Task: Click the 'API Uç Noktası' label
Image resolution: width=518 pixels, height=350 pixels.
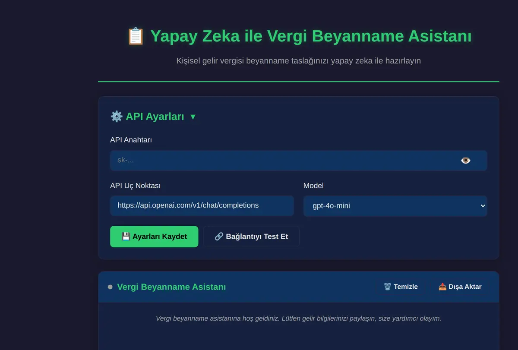Action: tap(136, 186)
